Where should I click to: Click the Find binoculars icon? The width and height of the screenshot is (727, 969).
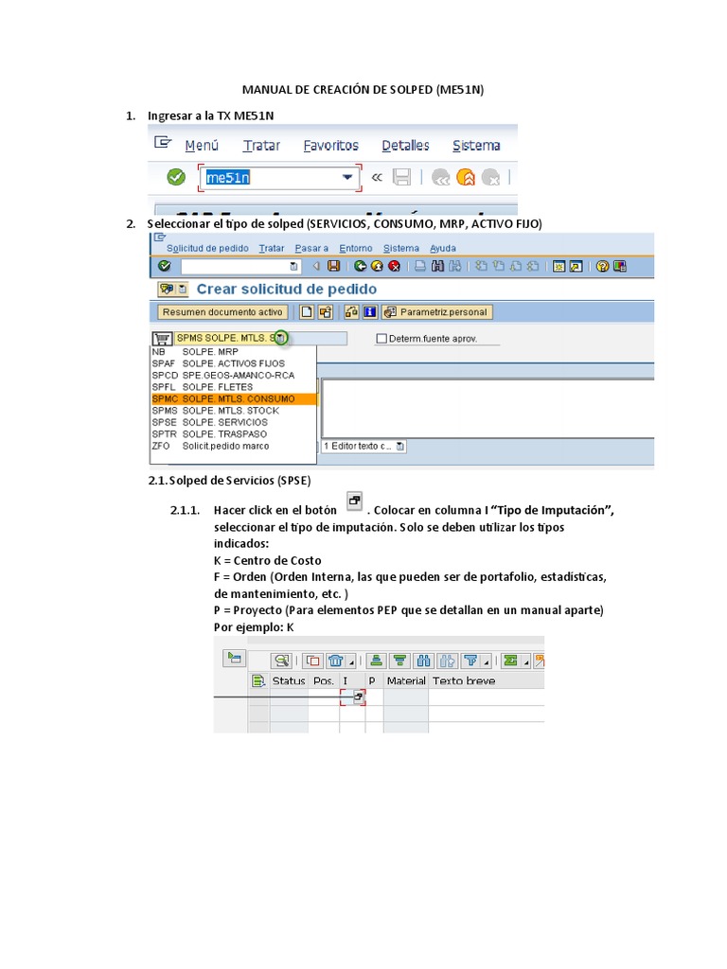click(x=437, y=266)
